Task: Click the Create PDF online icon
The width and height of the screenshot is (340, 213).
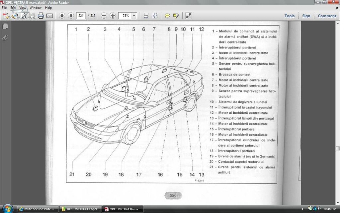Action: click(x=6, y=16)
